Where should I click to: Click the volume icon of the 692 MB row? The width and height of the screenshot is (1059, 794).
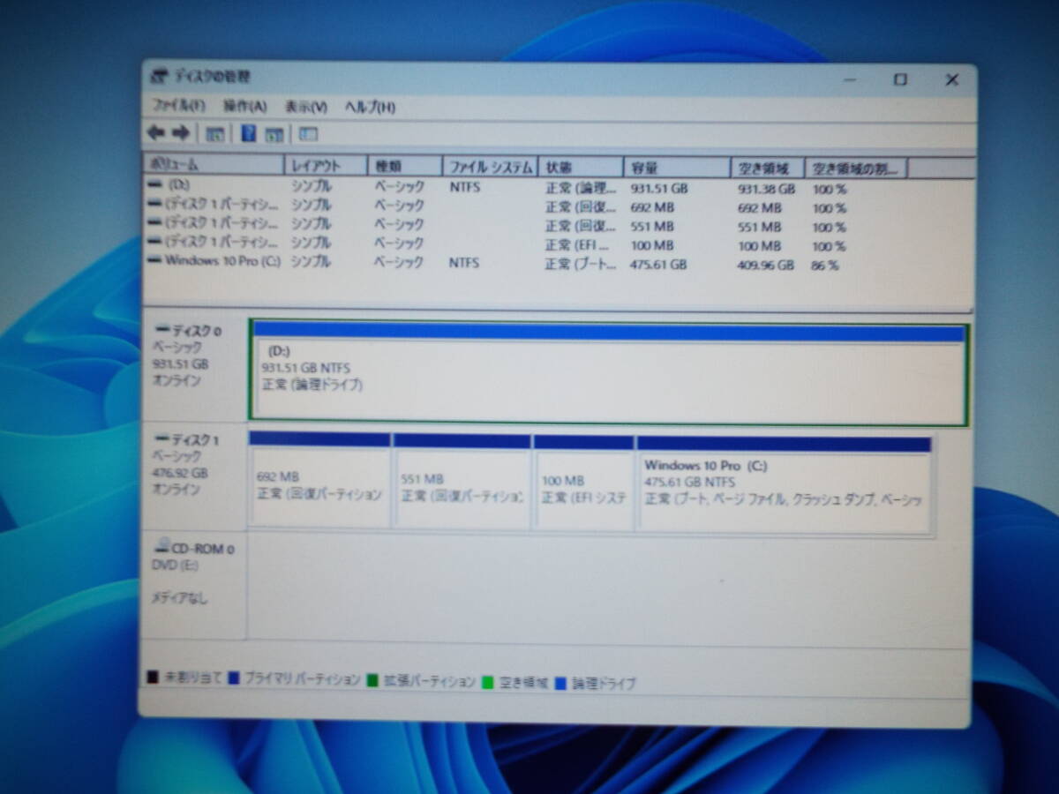point(155,204)
